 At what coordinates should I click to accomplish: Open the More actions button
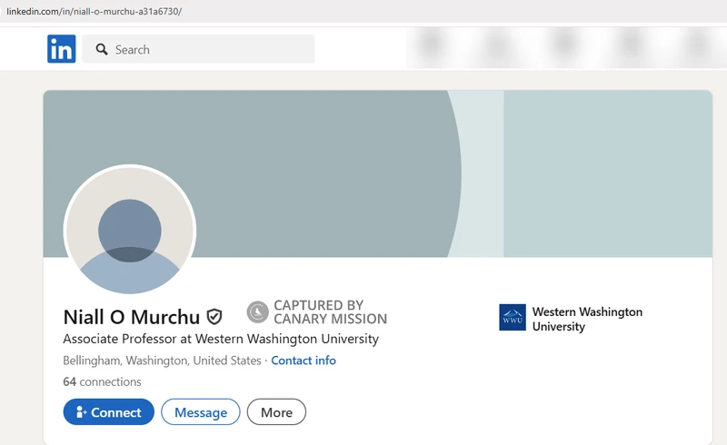[x=276, y=411]
